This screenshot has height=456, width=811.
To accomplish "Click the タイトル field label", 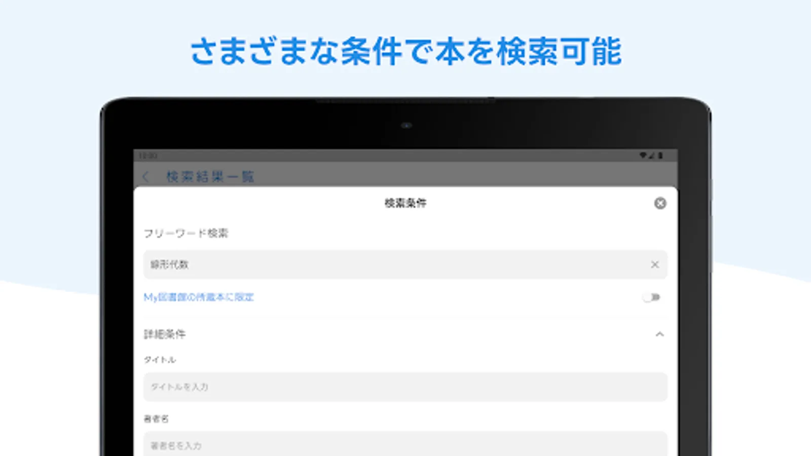I will pos(160,360).
